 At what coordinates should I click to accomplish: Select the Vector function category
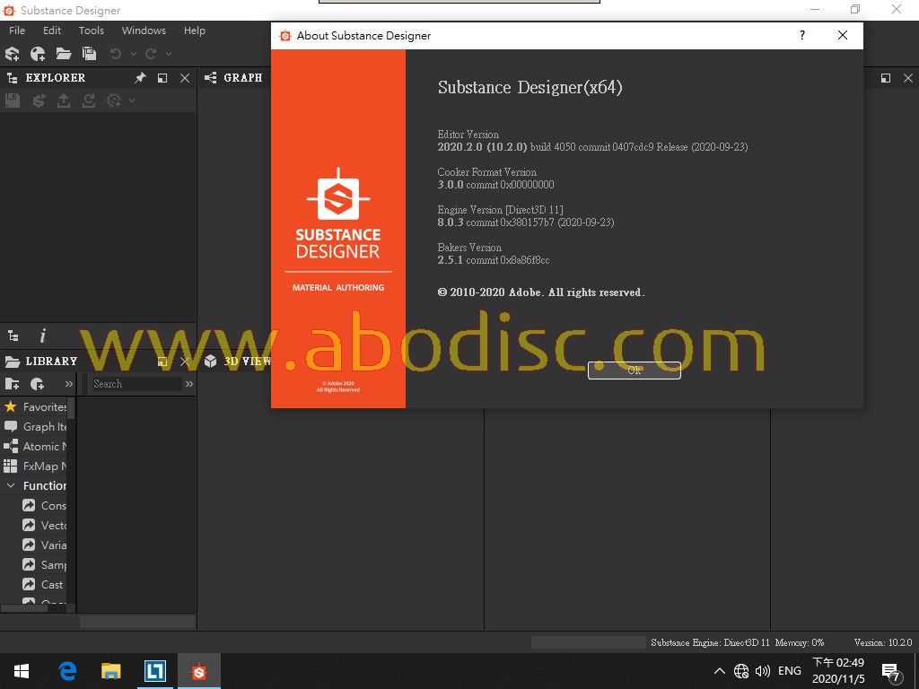45,526
